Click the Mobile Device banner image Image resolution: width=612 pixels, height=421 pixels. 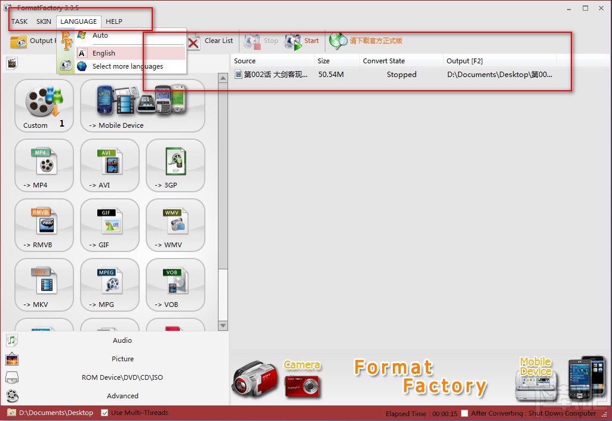[559, 378]
